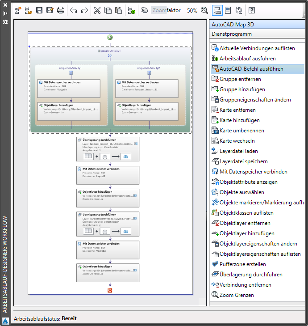Select Gruppeneigenschaften ändern activity
The height and width of the screenshot is (326, 308).
tap(258, 100)
